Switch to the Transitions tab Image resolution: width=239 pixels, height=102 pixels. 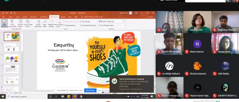[x=34, y=17]
